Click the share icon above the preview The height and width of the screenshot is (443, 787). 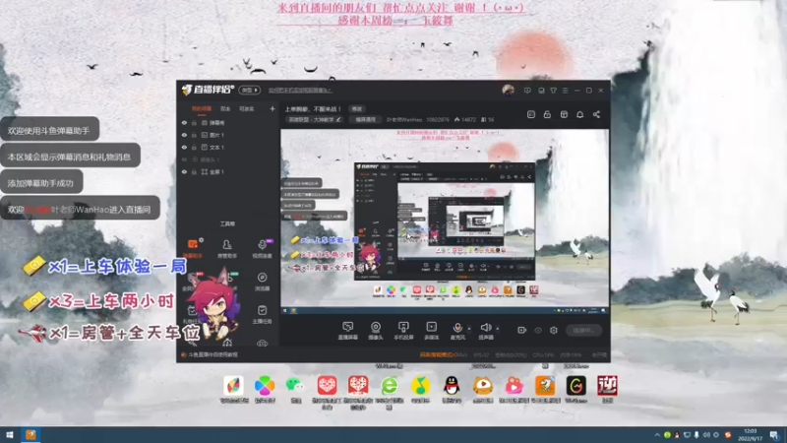(596, 114)
